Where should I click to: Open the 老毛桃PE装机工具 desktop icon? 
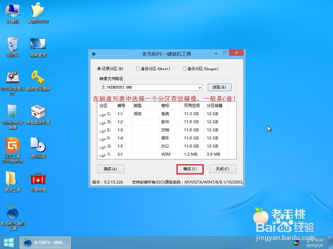[x=13, y=218]
